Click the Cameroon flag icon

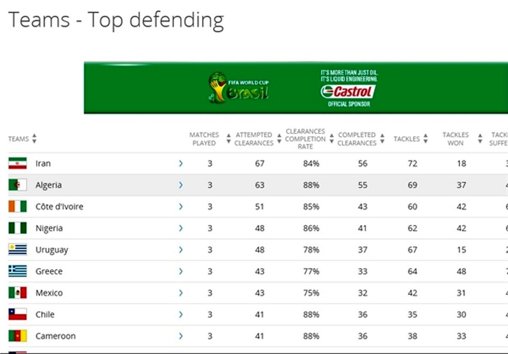pos(17,336)
